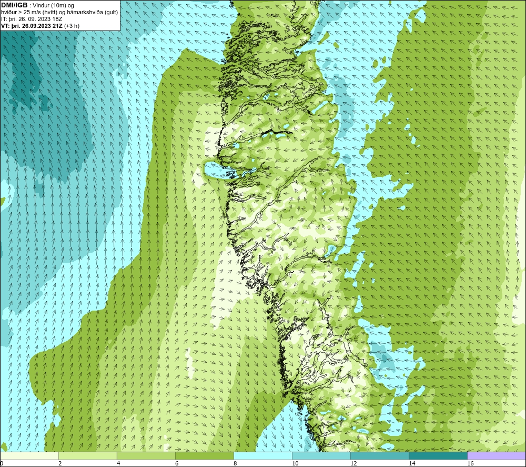This screenshot has width=526, height=467.
Task: Click the 4–6 m/s green legend swatch
Action: 146,456
